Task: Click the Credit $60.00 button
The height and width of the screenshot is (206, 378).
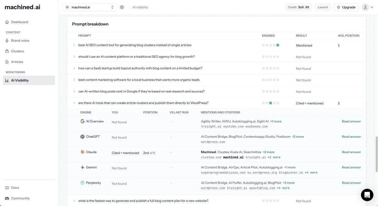Action: (x=299, y=7)
